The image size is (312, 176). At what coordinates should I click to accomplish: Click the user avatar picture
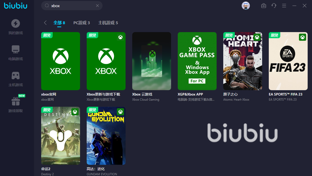(x=246, y=6)
